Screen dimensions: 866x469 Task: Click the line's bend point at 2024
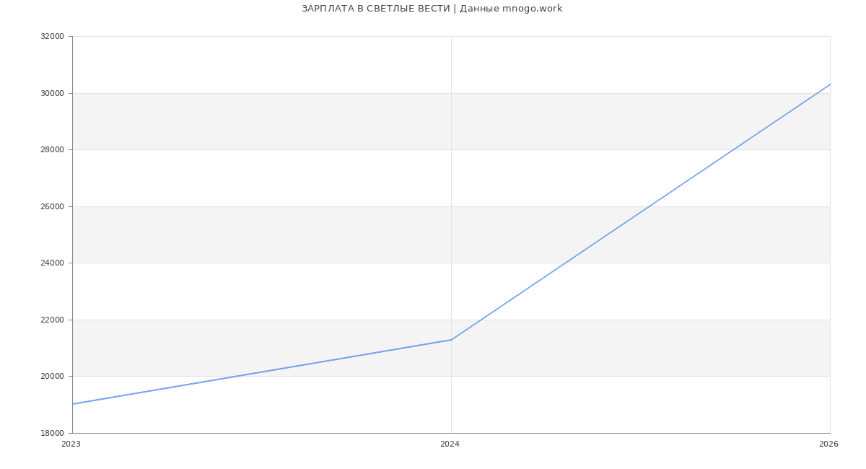coord(451,340)
